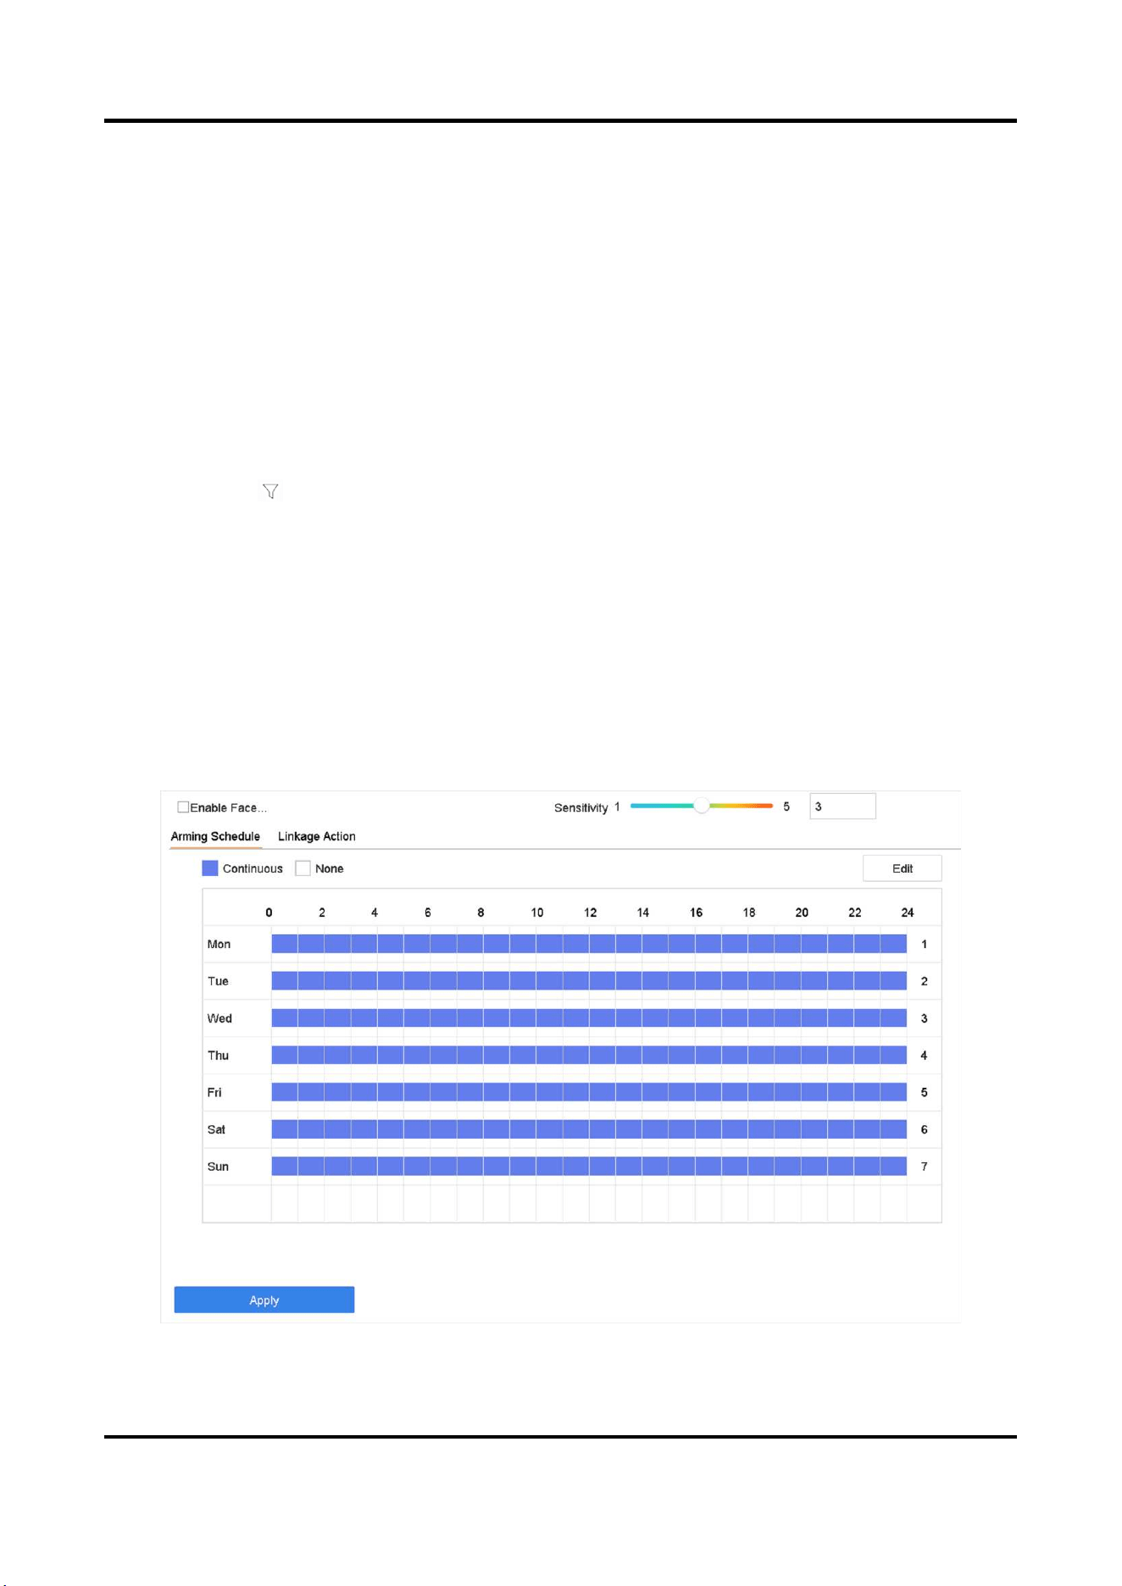Viewport: 1122px width, 1586px height.
Task: Switch to the Arming Schedule tab
Action: click(x=215, y=836)
